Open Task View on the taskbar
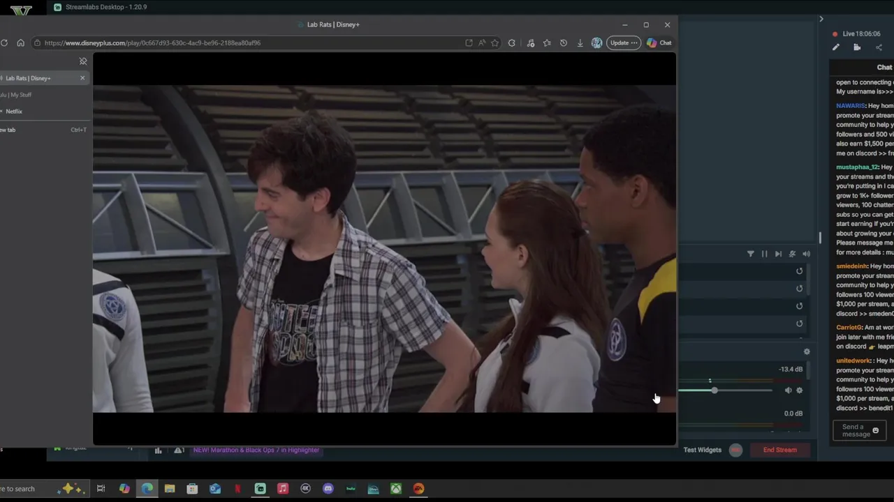Screen dimensions: 894x502 [x=101, y=489]
